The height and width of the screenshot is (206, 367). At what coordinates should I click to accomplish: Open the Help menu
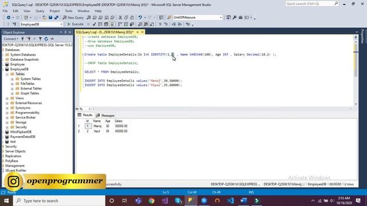pyautogui.click(x=98, y=11)
